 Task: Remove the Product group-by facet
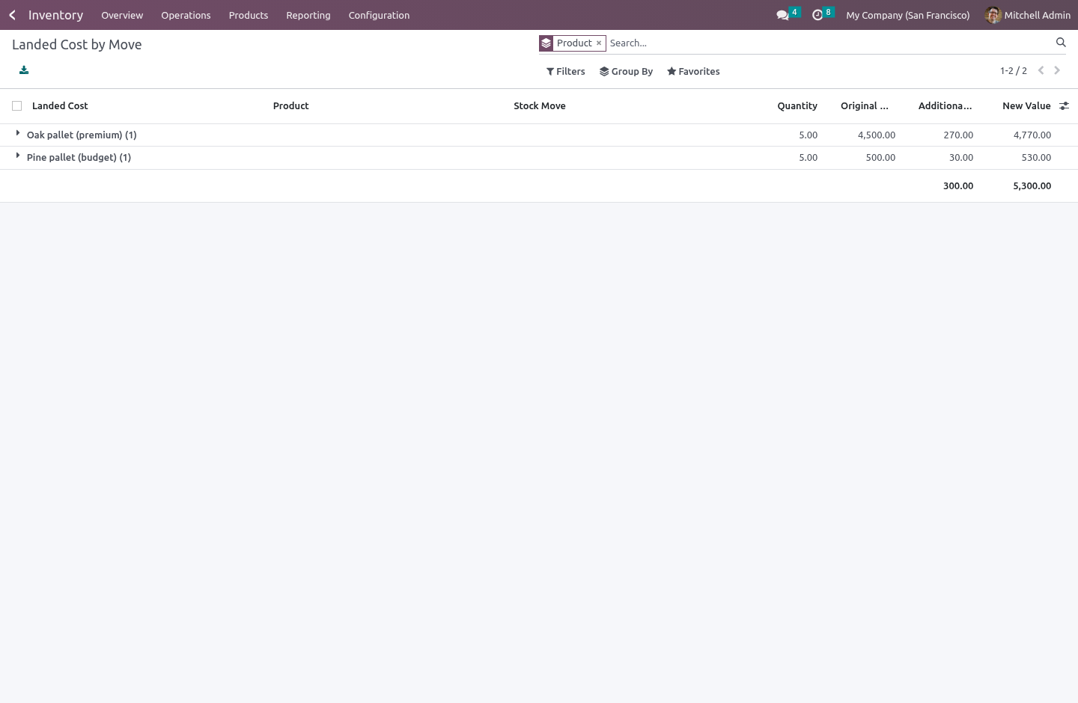599,43
